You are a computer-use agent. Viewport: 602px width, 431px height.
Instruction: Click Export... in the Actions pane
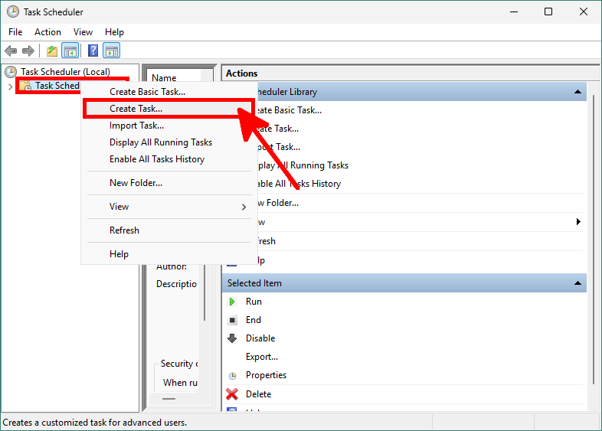[261, 357]
